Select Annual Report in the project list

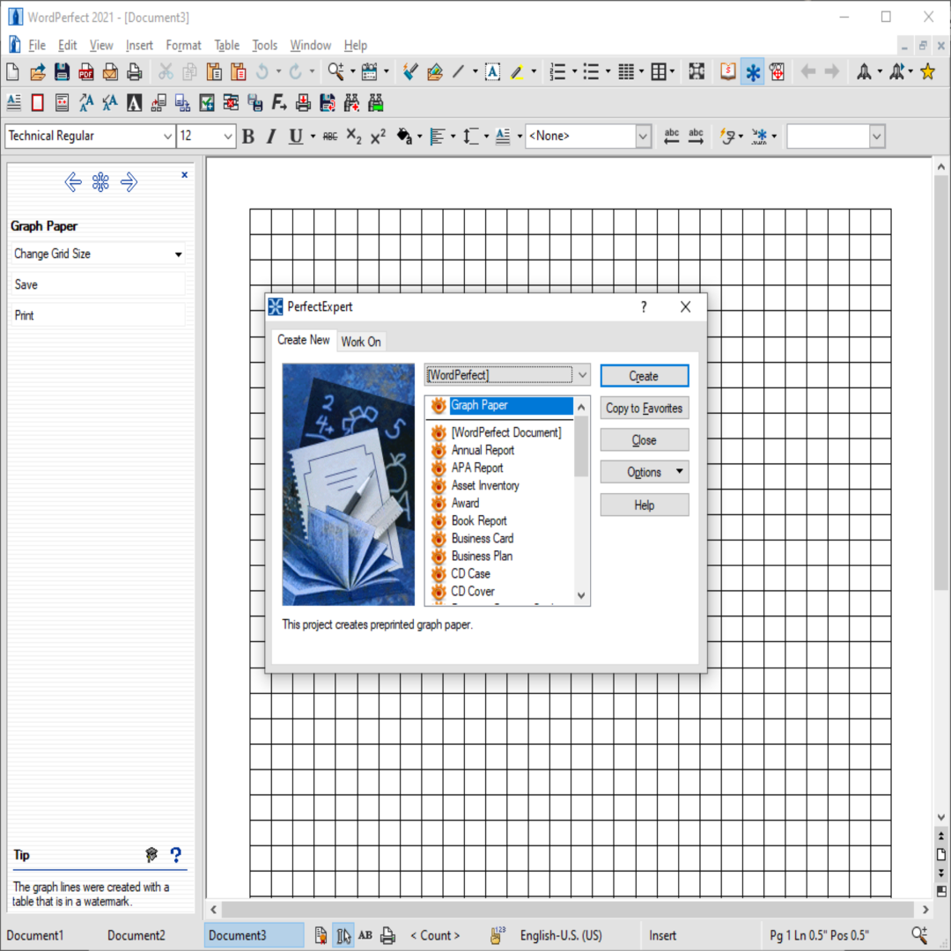(483, 450)
